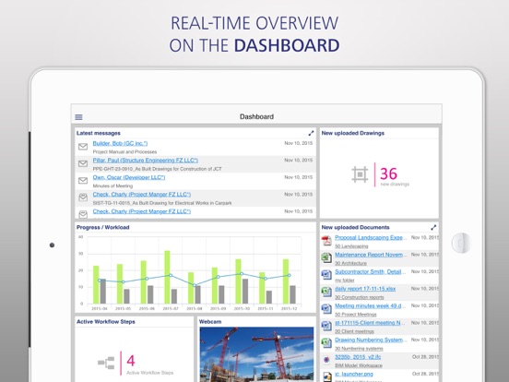Click envelope icon beside Builder, Bob message
Image resolution: width=509 pixels, height=382 pixels.
[x=83, y=147]
